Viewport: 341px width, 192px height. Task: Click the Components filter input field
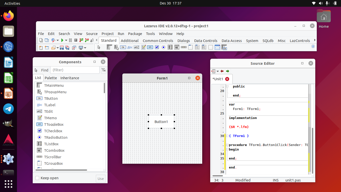point(75,70)
